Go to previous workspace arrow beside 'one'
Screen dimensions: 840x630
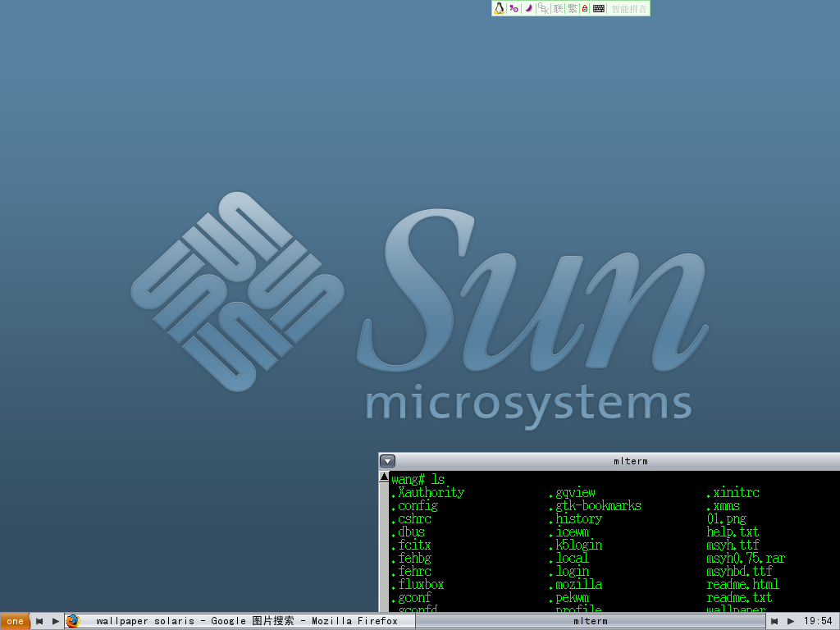click(x=39, y=622)
